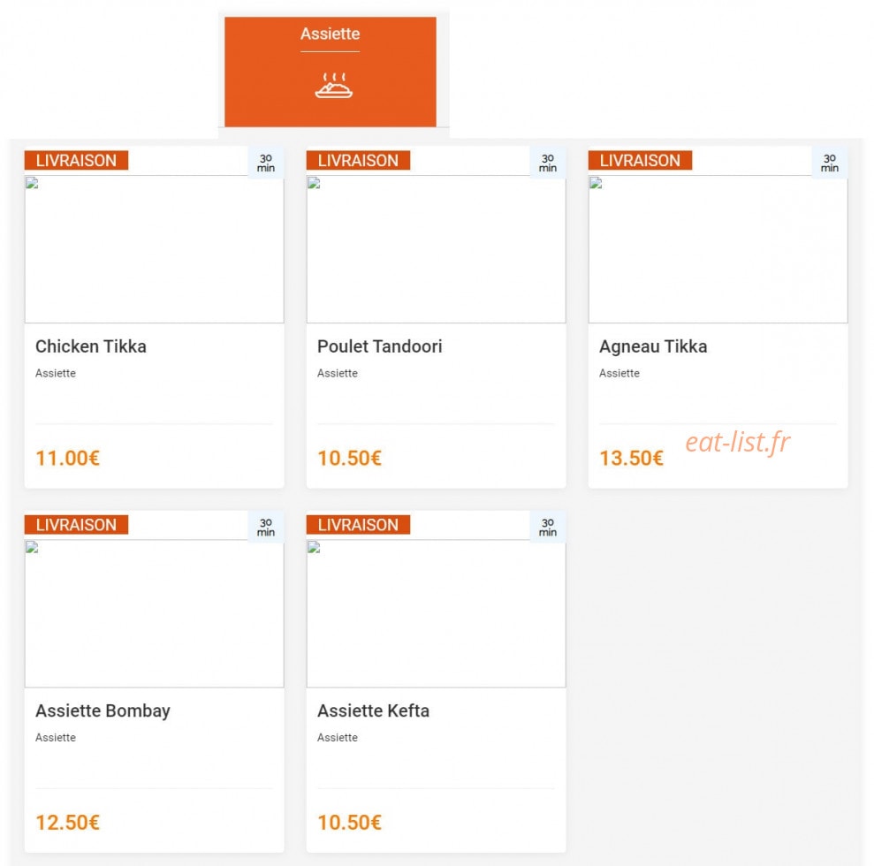Open the Assiette Kefta dish name

pos(374,710)
